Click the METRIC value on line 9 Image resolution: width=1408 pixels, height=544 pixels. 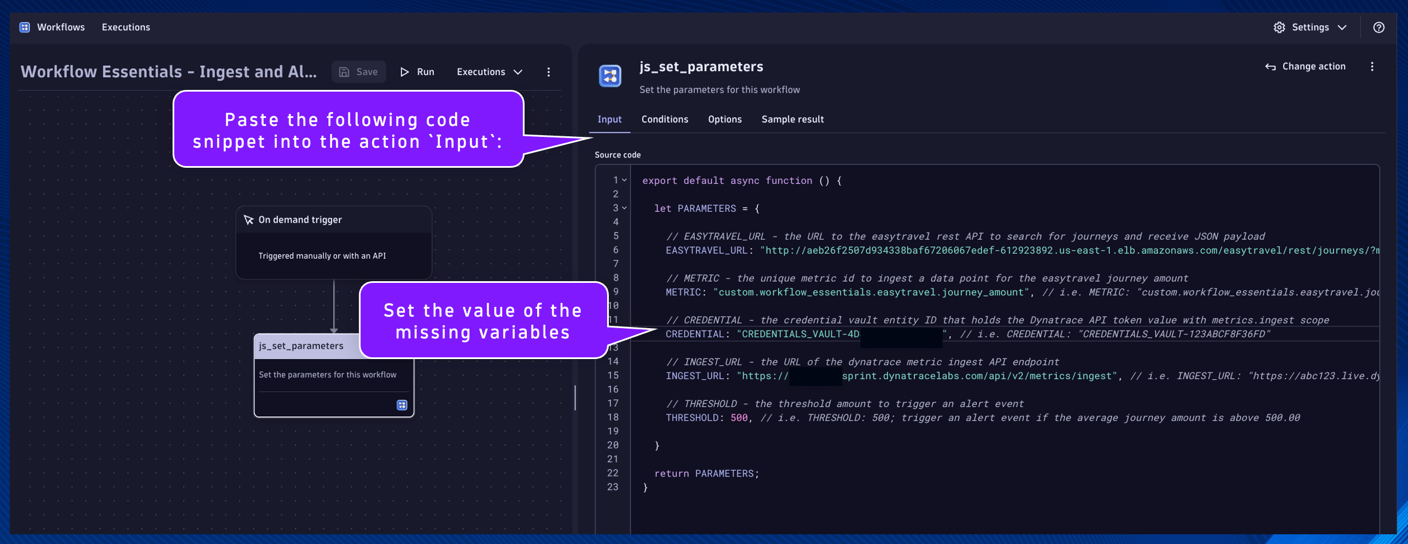(871, 292)
